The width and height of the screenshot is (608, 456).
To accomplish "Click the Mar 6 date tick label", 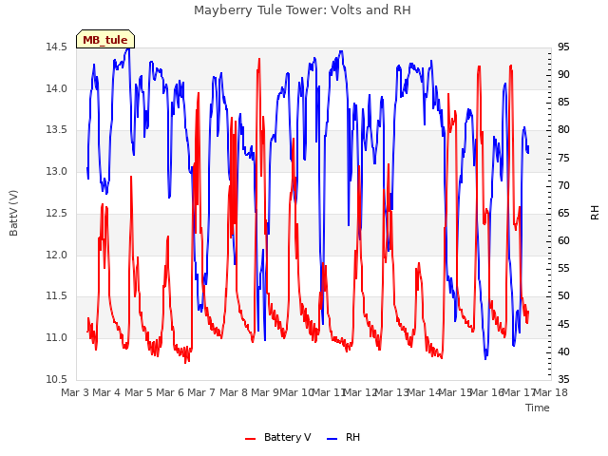I will coord(170,392).
